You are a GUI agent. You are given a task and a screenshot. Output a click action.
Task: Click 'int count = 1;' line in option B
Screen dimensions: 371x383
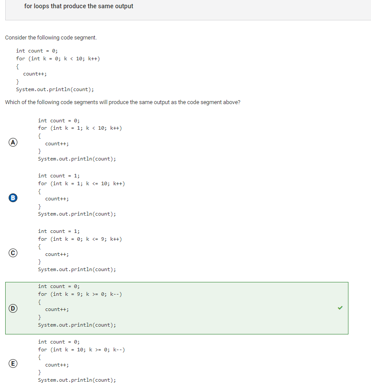(59, 176)
